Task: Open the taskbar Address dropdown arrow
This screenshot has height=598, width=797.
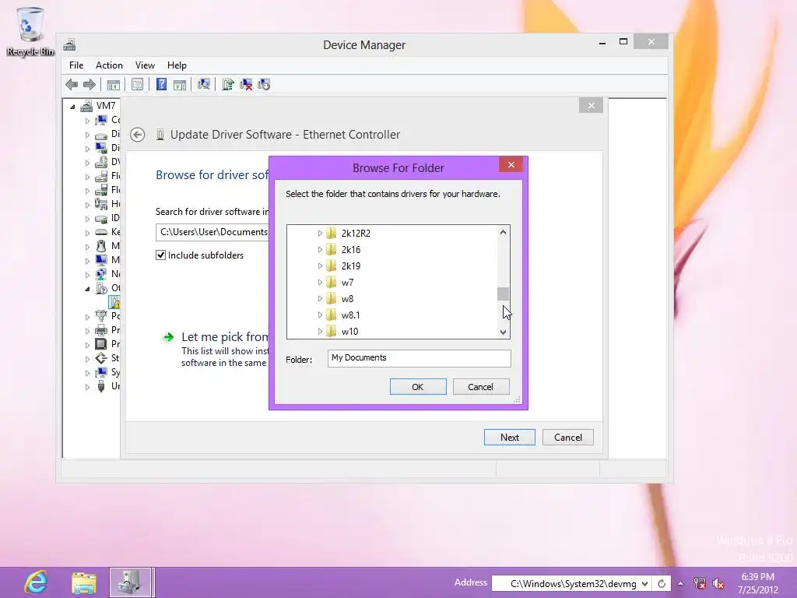Action: [644, 584]
